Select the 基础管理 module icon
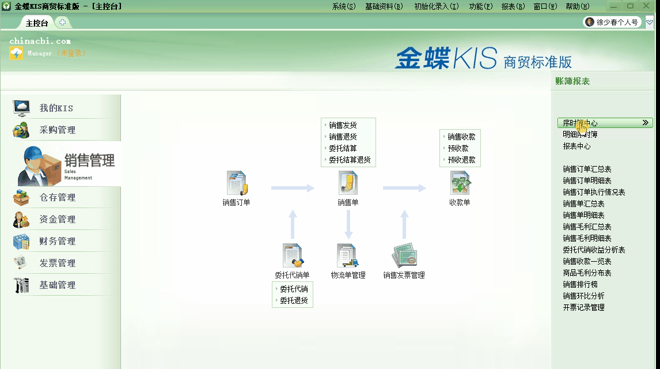The height and width of the screenshot is (369, 660). pos(22,285)
